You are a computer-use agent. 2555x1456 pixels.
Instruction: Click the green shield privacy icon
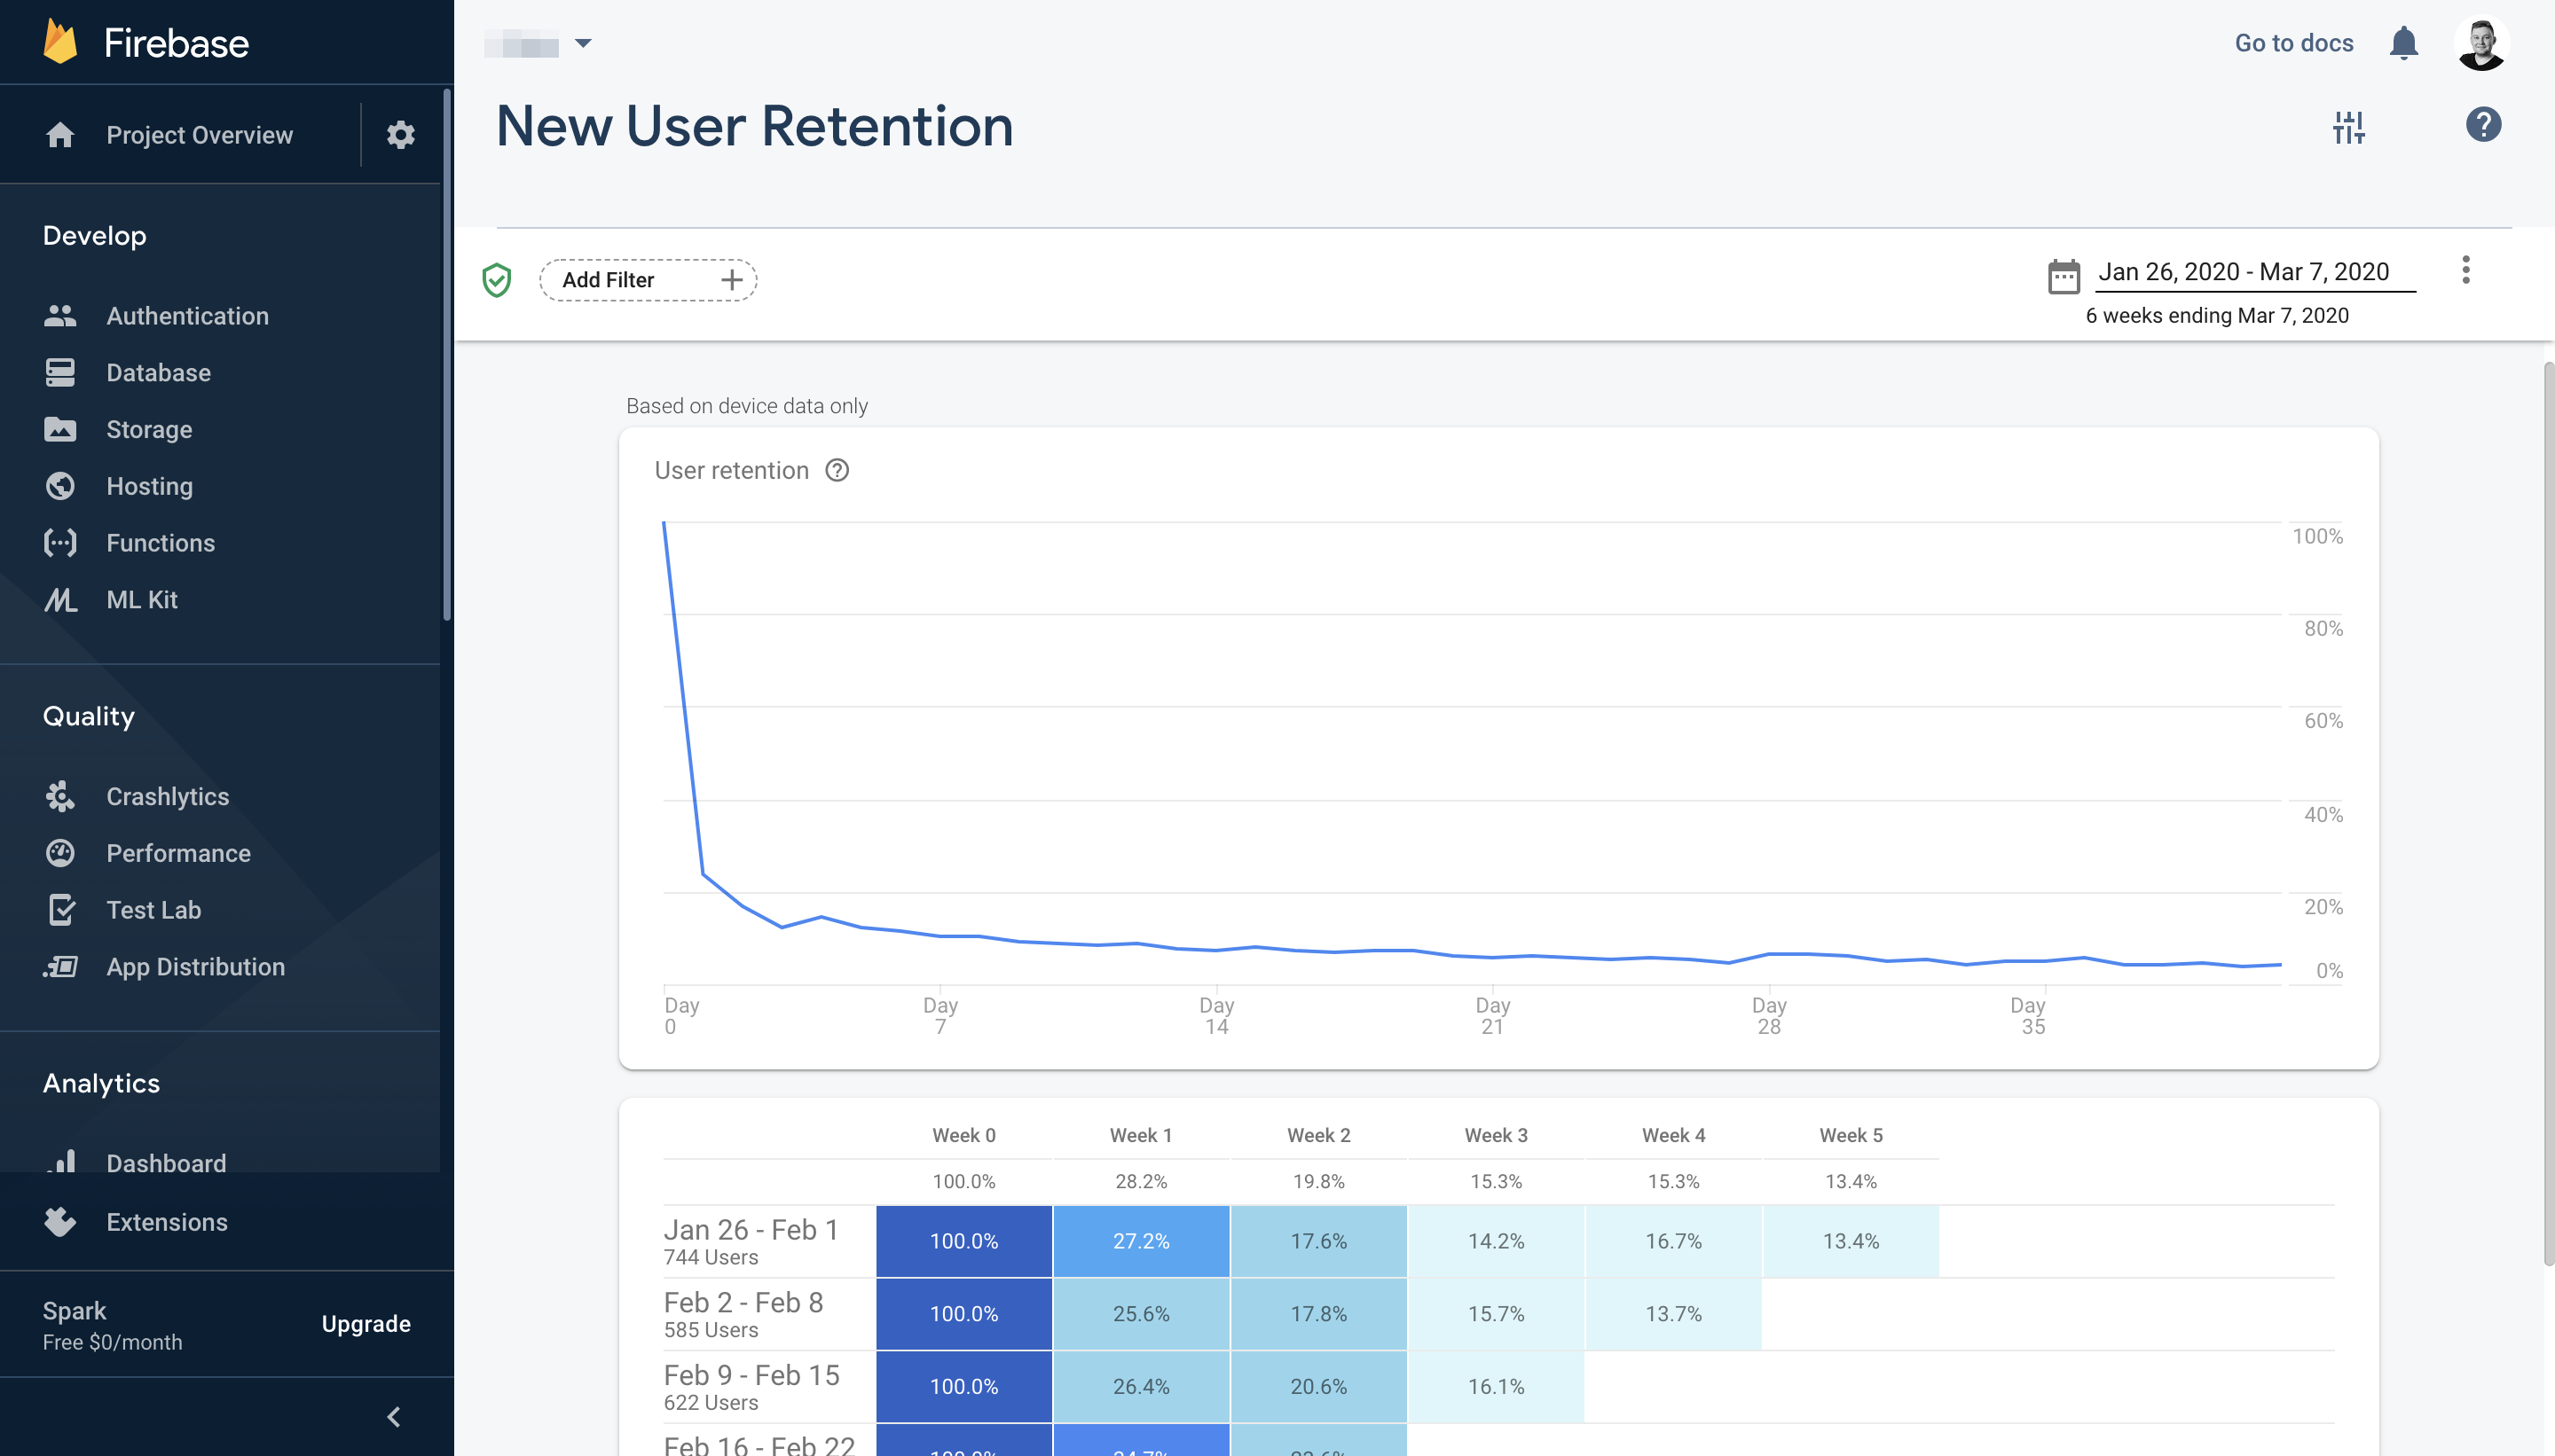[x=497, y=280]
